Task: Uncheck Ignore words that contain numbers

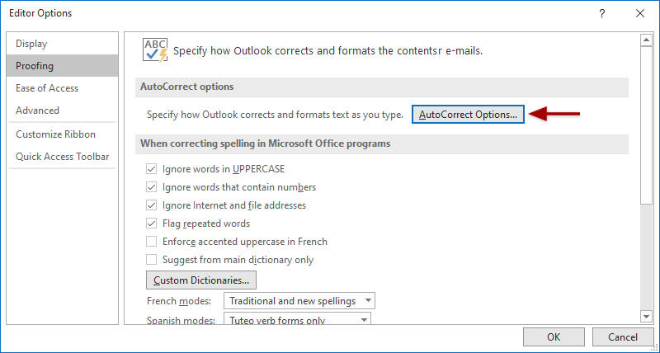Action: click(151, 187)
